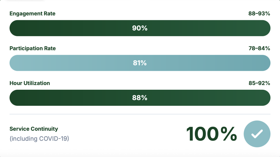
Task: Select the light teal Participation Rate bar
Action: click(x=82, y=63)
